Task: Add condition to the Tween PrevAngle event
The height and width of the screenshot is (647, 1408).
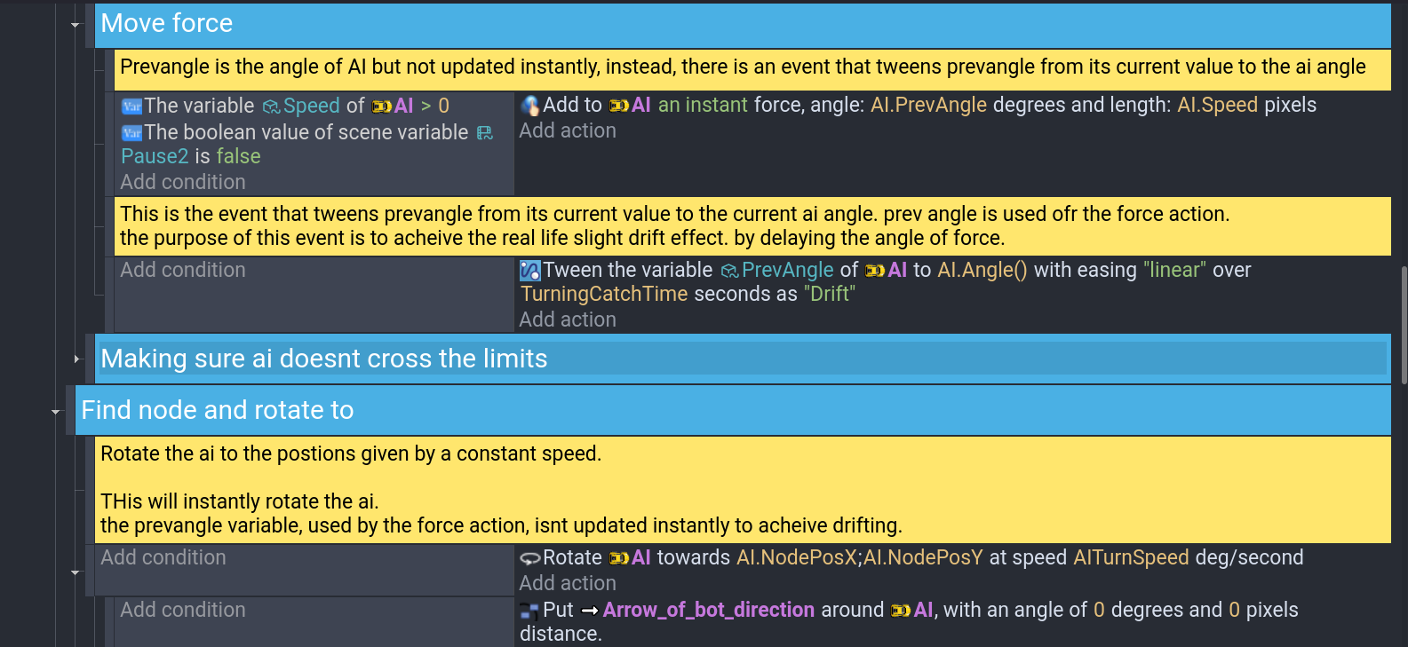Action: [183, 270]
